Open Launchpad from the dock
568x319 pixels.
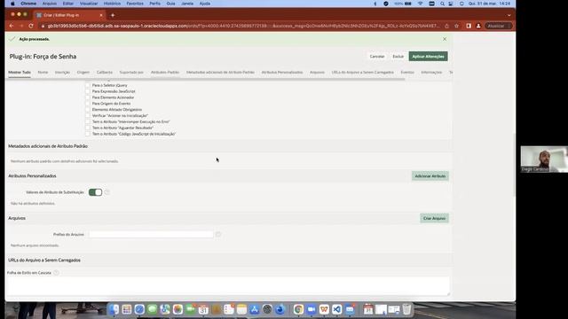tap(127, 309)
